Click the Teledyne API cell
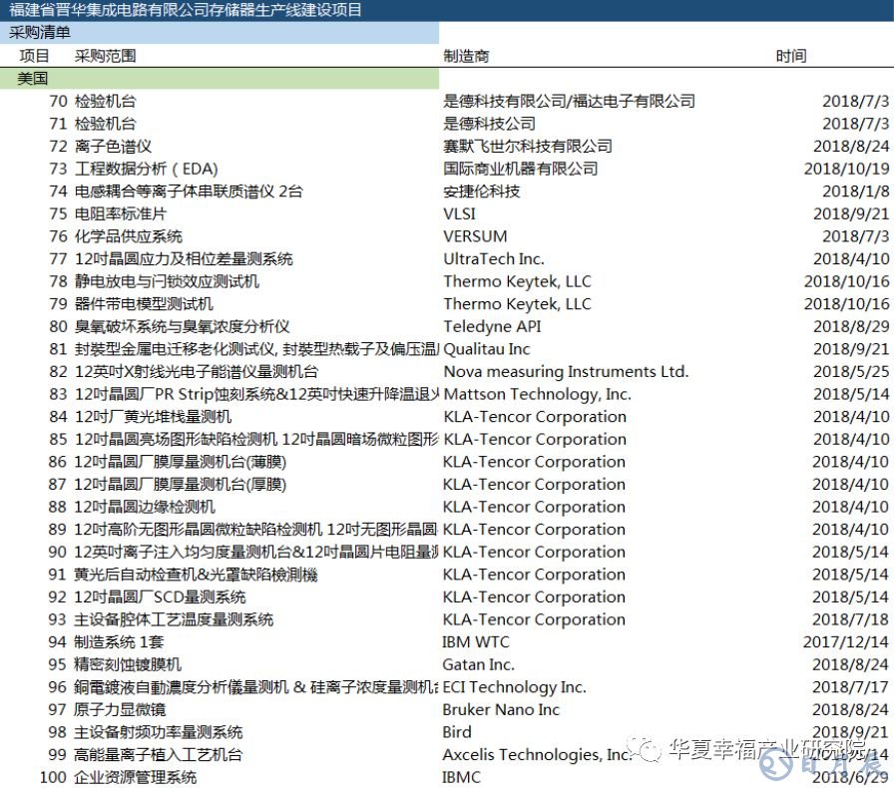Image resolution: width=894 pixels, height=788 pixels. click(x=492, y=326)
